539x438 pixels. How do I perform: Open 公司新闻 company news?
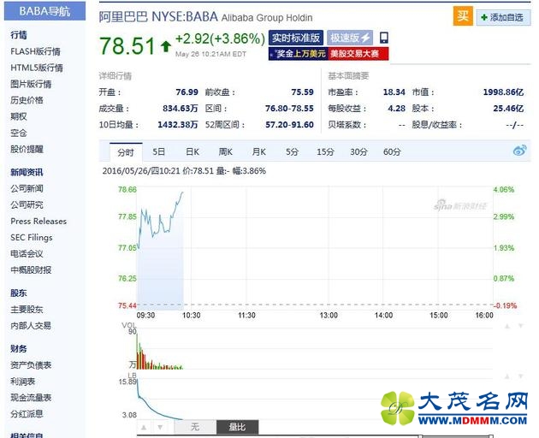coord(27,188)
